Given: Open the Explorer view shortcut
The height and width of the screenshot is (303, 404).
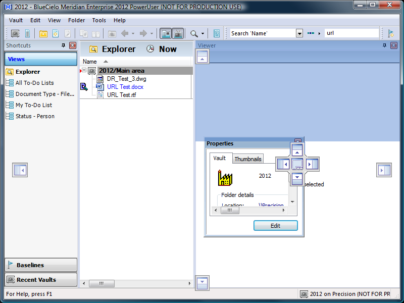Looking at the screenshot, I should [23, 72].
